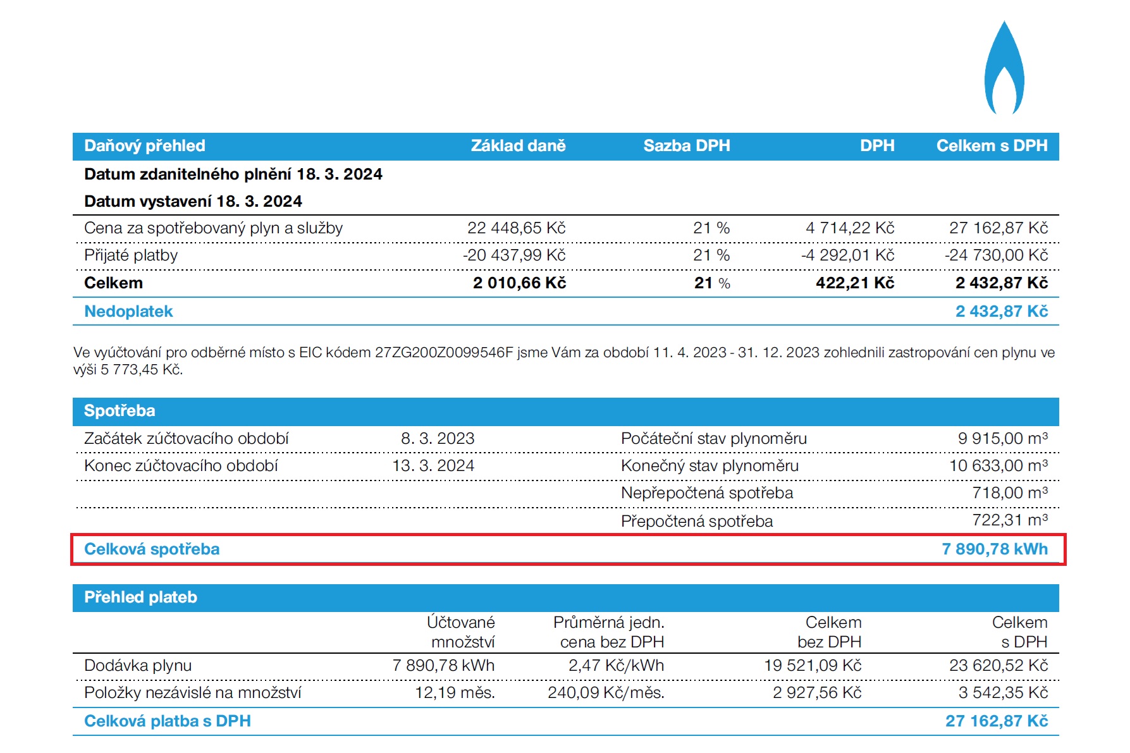
Task: Click the Cena za spotřebovaný plyn a služby label
Action: point(213,228)
